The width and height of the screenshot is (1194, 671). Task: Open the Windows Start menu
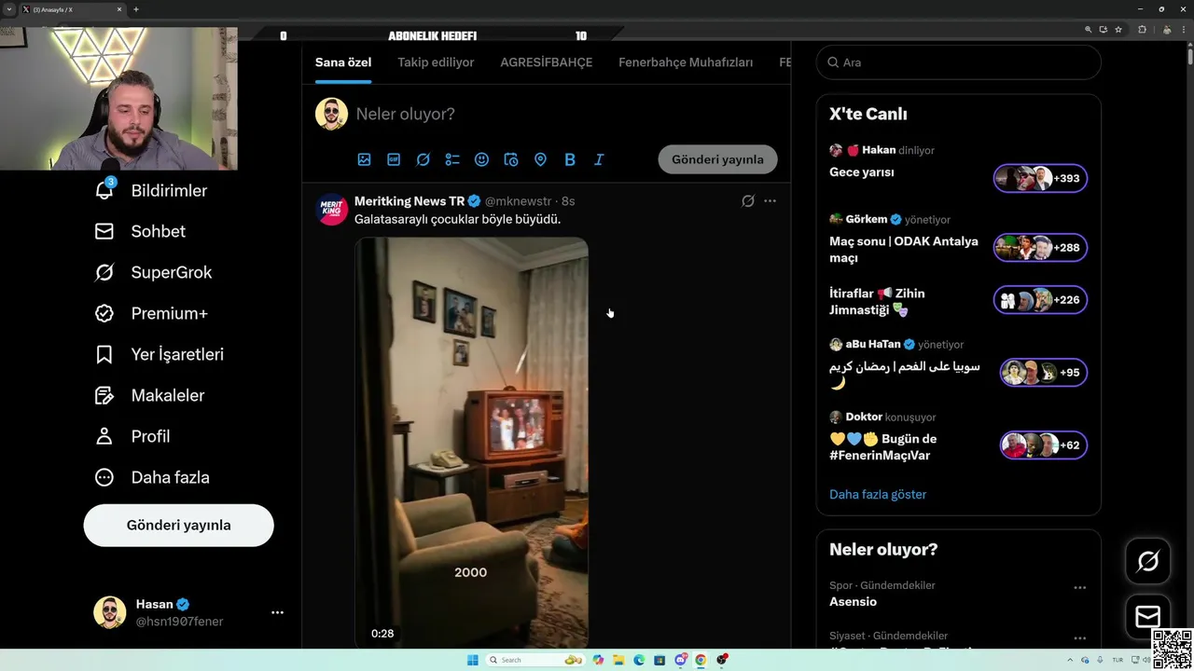pyautogui.click(x=473, y=660)
